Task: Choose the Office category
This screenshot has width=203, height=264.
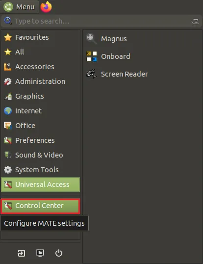Action: (x=40, y=126)
